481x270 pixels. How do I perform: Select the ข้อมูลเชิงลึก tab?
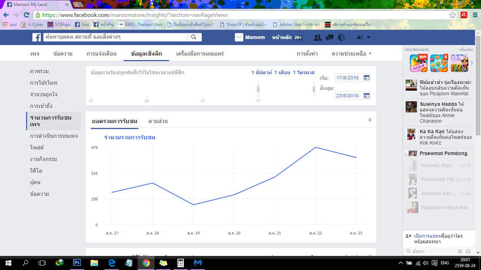[x=147, y=54]
